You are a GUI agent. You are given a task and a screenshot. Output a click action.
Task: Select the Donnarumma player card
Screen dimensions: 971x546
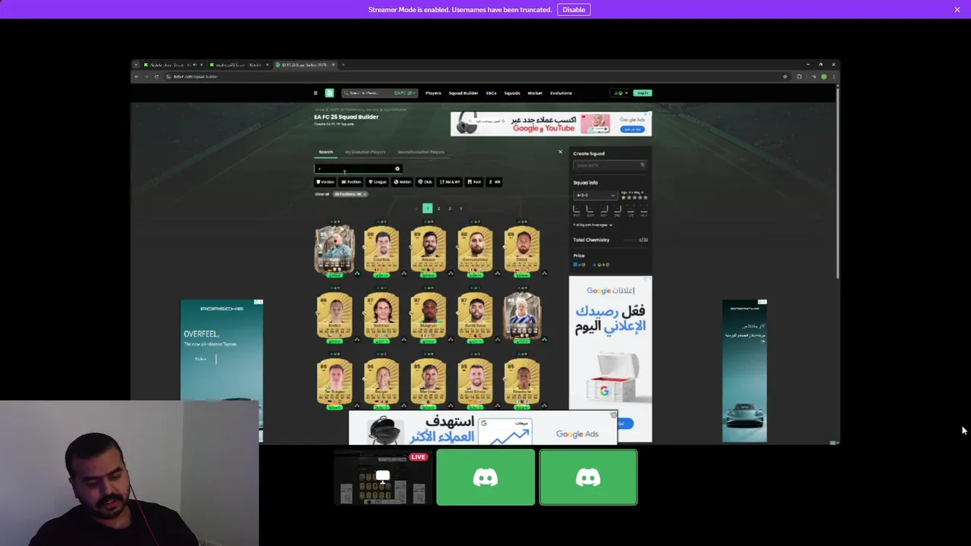tap(475, 248)
